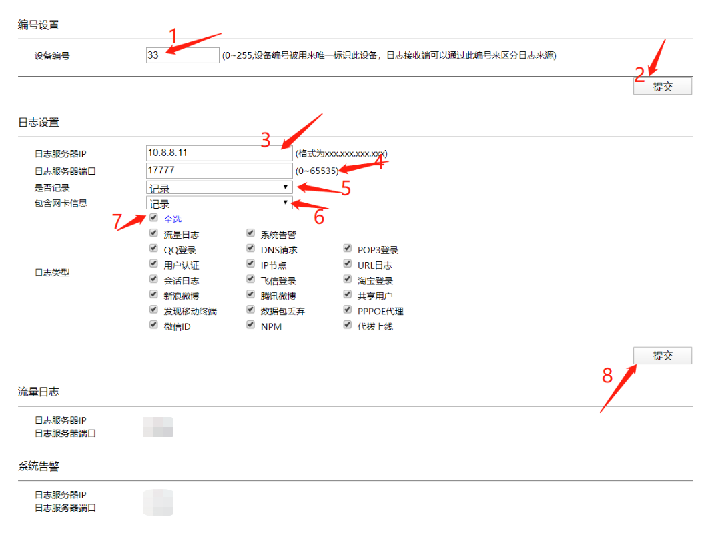Viewport: 708px width, 535px height.
Task: Toggle the 发现移动终端 checkbox
Action: pos(154,310)
